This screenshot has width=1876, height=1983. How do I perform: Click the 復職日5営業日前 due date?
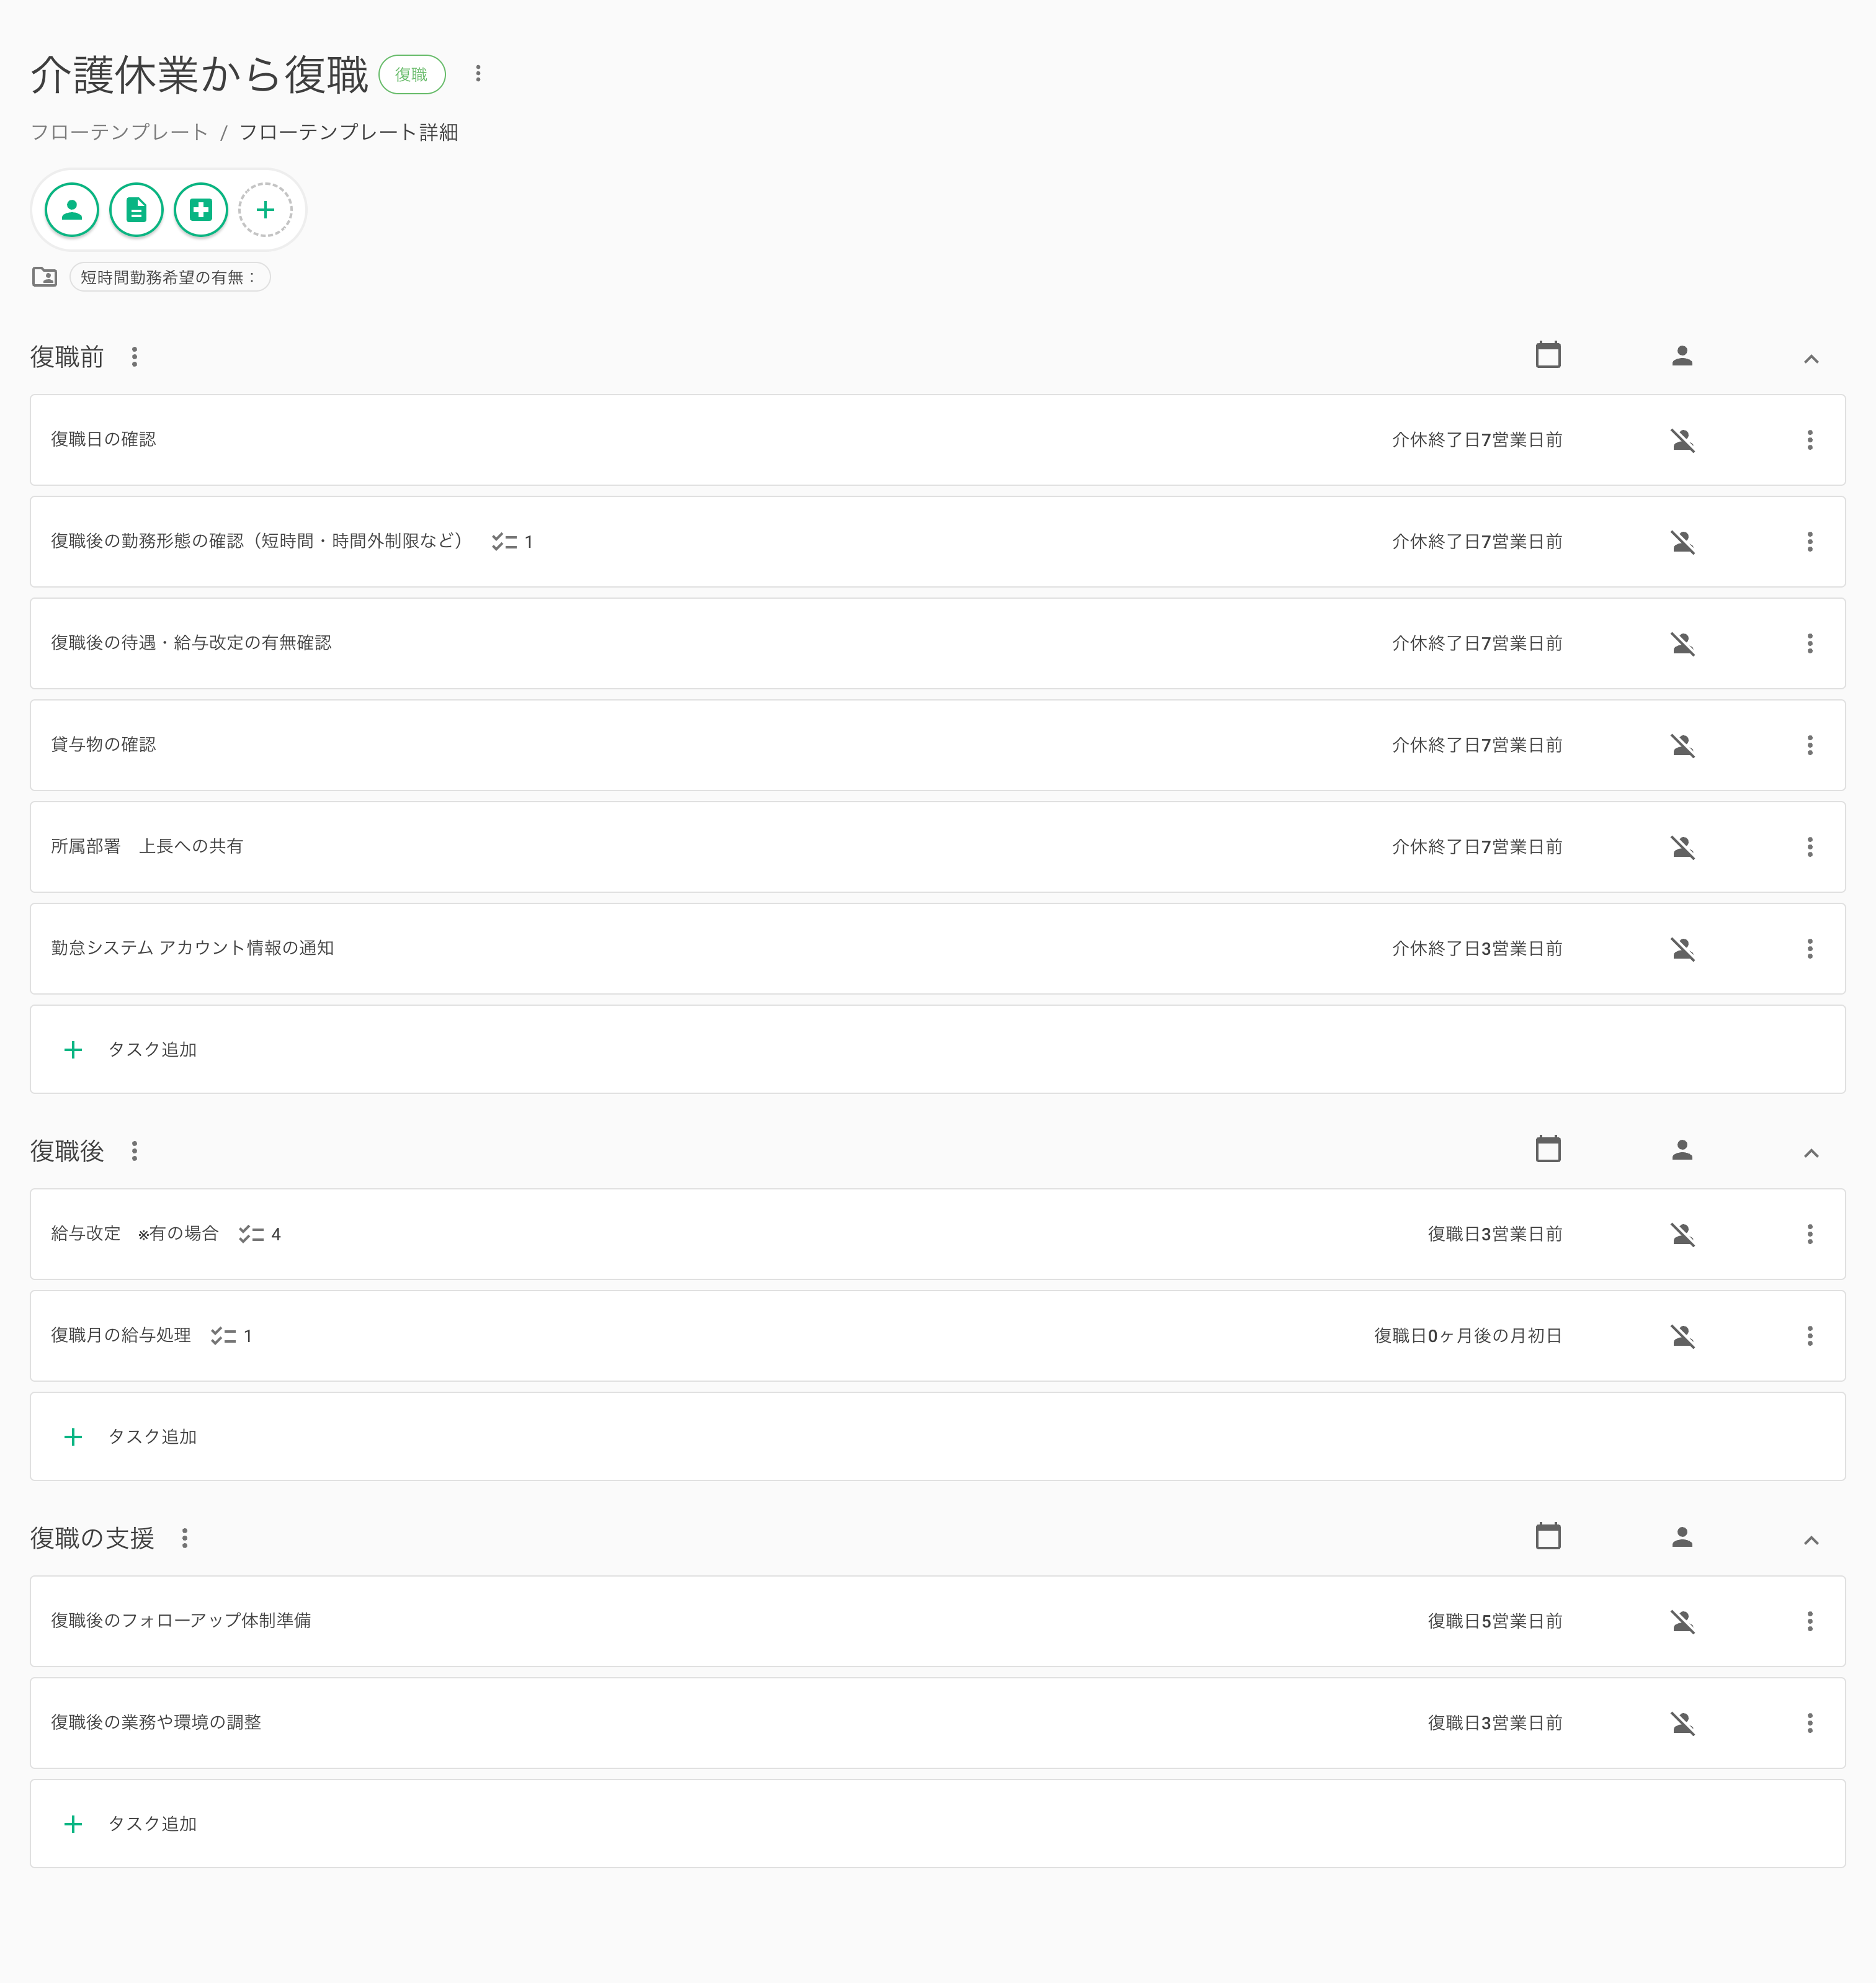click(x=1495, y=1622)
